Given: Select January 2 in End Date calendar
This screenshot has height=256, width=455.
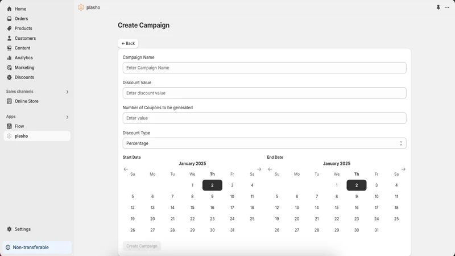Looking at the screenshot, I should pos(357,185).
